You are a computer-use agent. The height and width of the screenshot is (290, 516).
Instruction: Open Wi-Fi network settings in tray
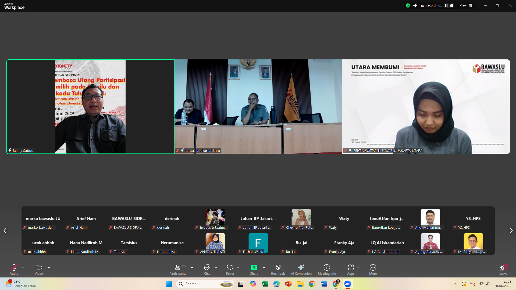481,284
